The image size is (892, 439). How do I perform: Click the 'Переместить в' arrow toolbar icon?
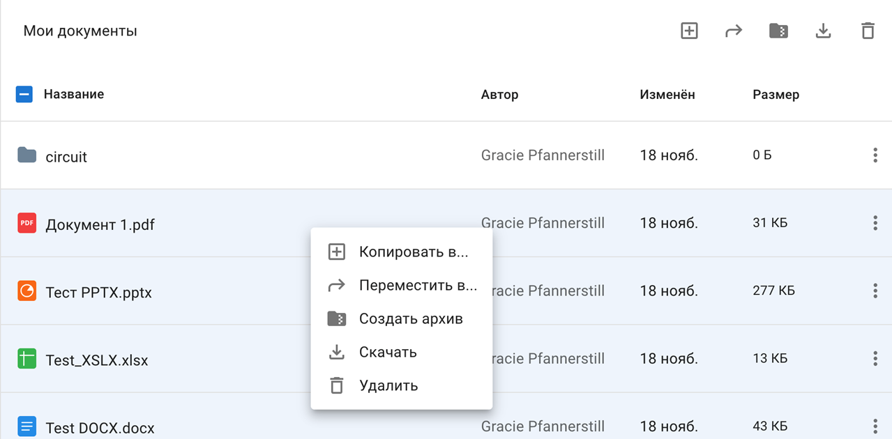click(x=733, y=31)
